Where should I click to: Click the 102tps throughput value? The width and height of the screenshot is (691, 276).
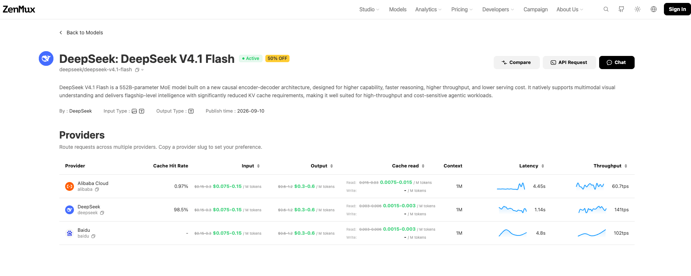[x=621, y=233]
